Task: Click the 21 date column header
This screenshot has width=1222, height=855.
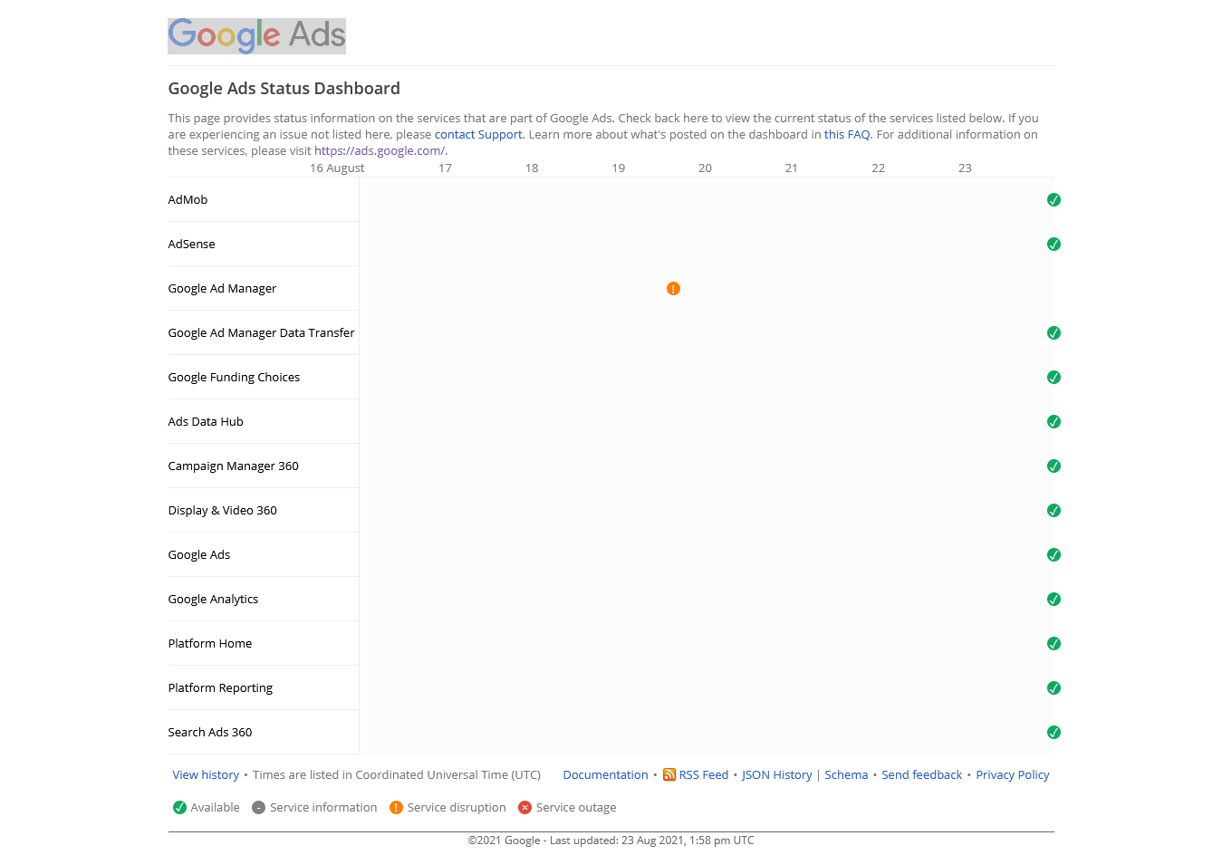Action: point(792,168)
